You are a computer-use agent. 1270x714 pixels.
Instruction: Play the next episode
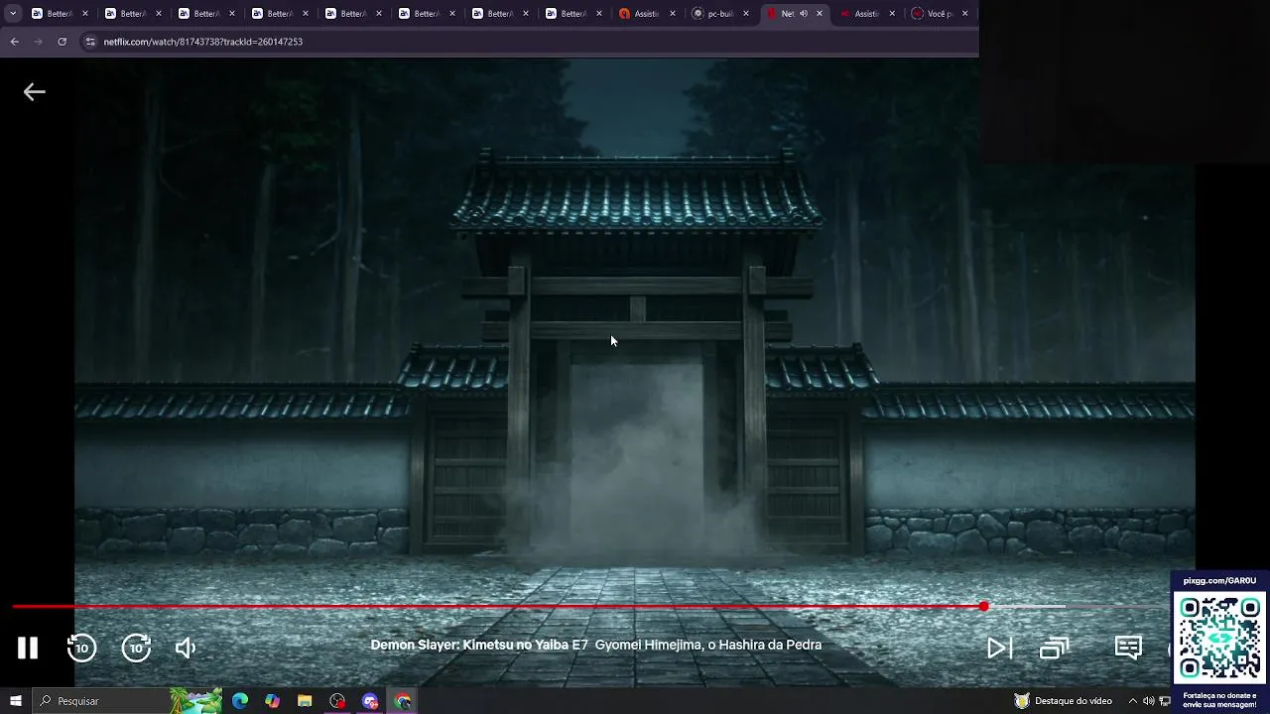(x=999, y=649)
